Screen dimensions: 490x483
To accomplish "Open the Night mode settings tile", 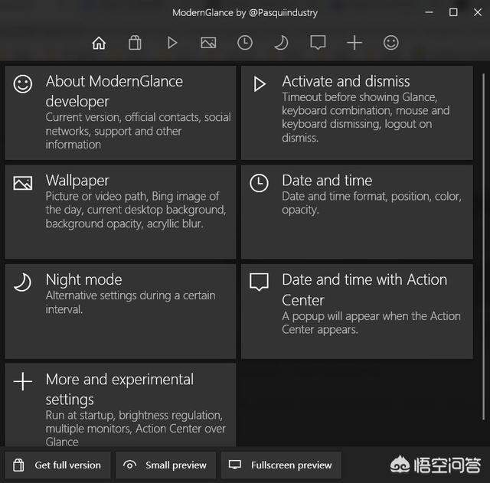I will tap(120, 311).
